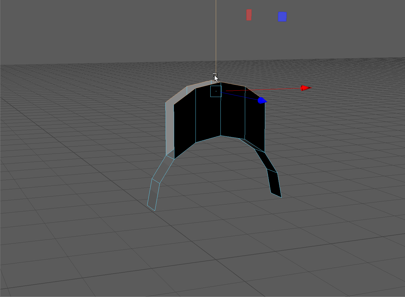
Task: Select the middle black segment of right leg
Action: tap(264, 160)
